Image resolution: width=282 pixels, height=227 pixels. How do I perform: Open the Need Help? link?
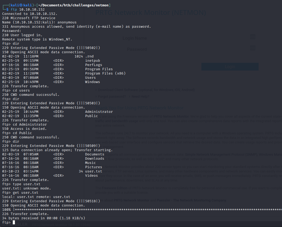pyautogui.click(x=140, y=96)
